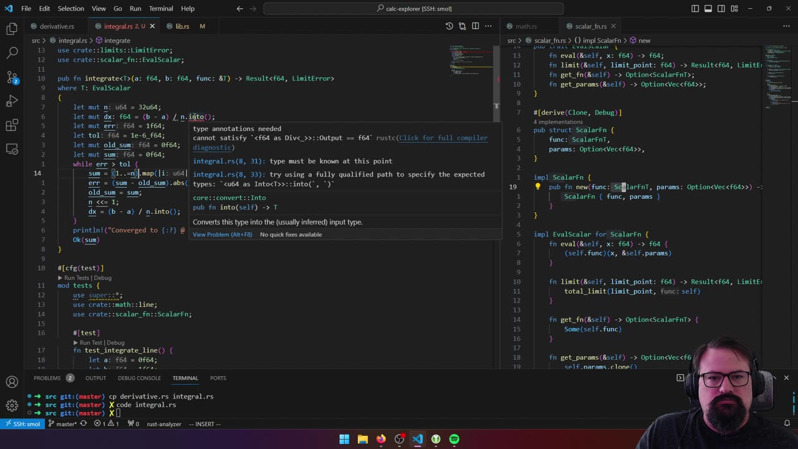This screenshot has height=449, width=798.
Task: Click the lightbulb code action icon
Action: tap(538, 187)
